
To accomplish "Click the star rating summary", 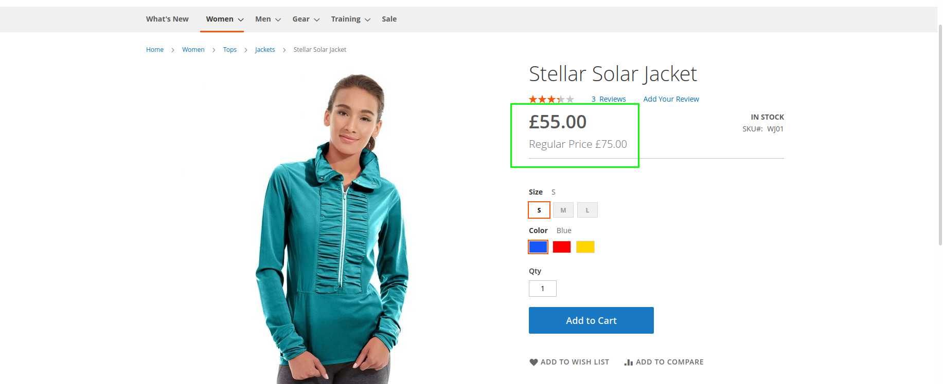I will click(x=551, y=99).
